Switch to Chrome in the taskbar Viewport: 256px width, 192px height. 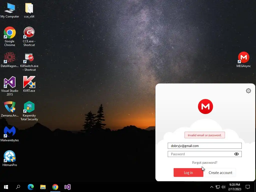pyautogui.click(x=55, y=187)
